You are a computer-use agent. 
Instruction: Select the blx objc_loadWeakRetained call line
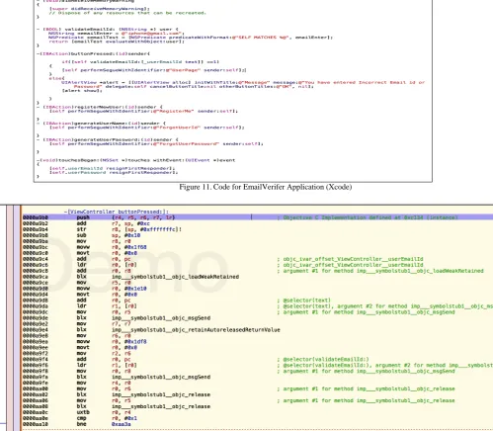click(x=130, y=277)
